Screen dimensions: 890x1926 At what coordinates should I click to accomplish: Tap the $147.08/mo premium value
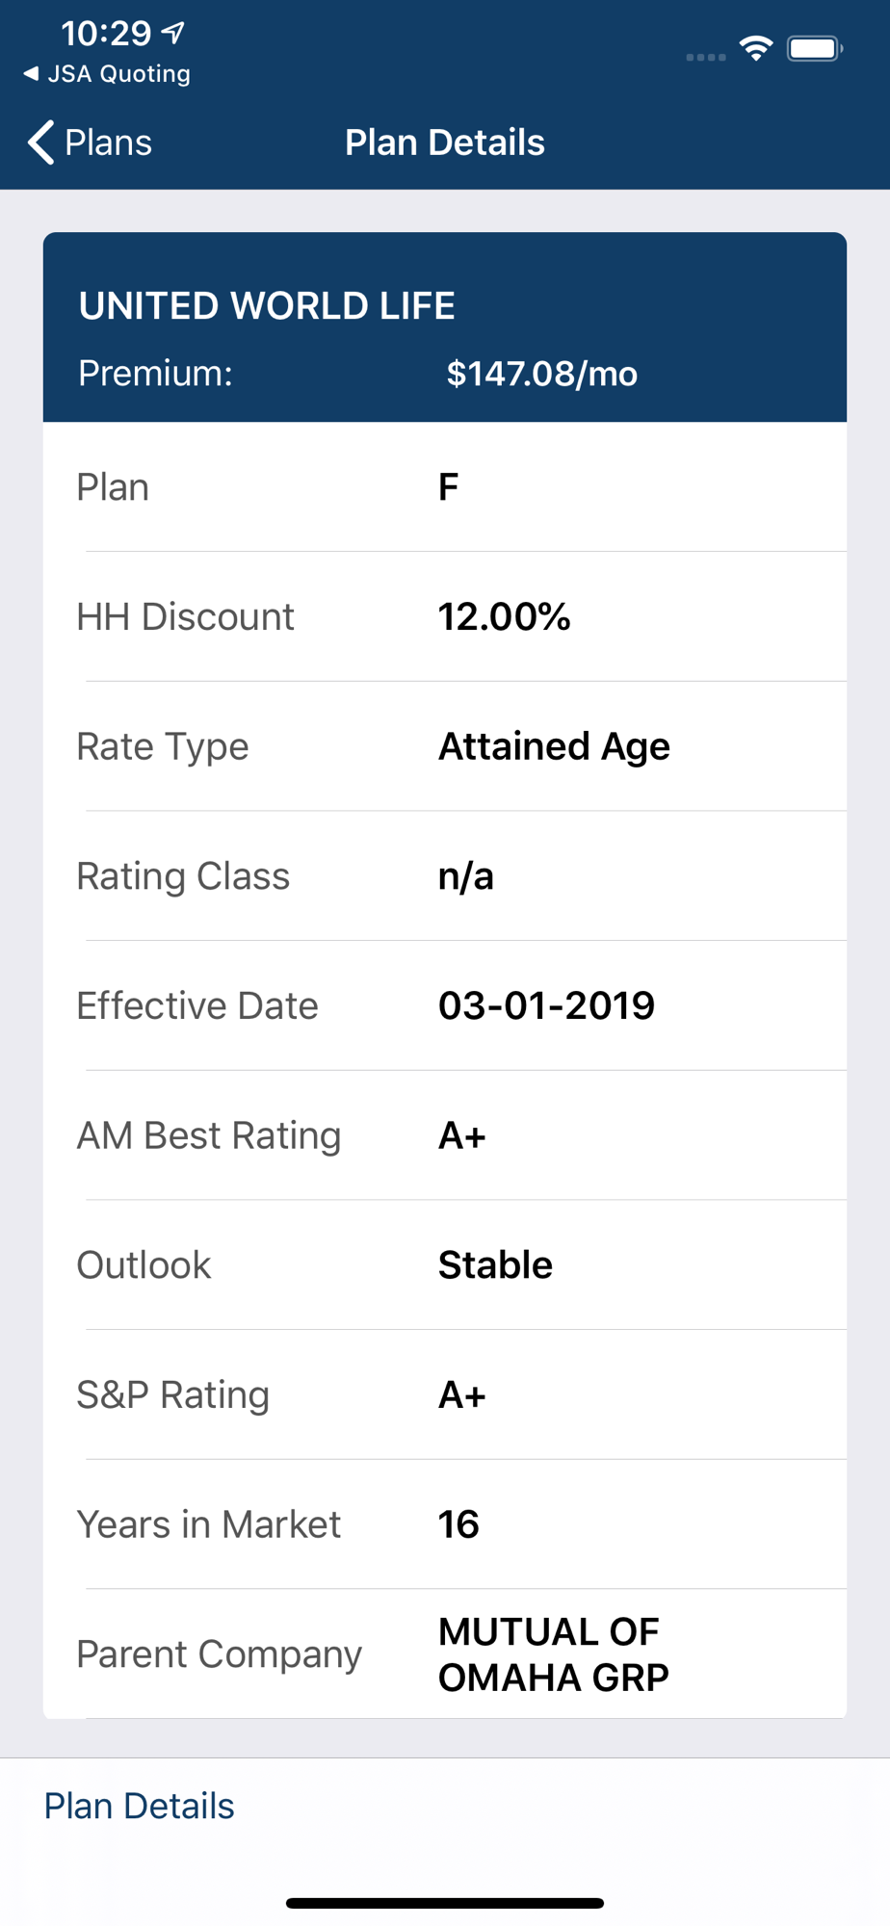pyautogui.click(x=541, y=374)
